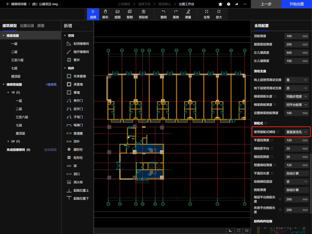The height and width of the screenshot is (234, 312).
Task: Click the 顶板厚度 input field
Action: [294, 36]
